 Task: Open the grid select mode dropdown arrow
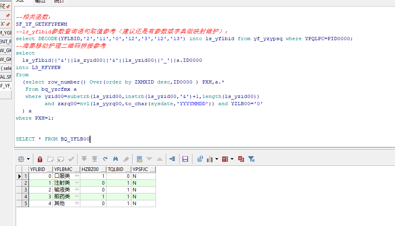28,159
